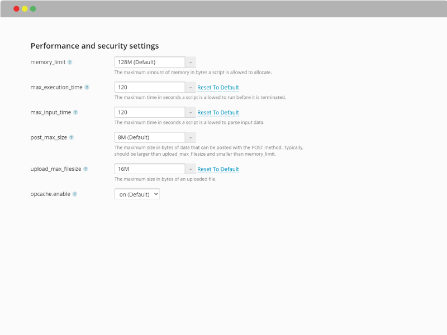This screenshot has width=447, height=335.
Task: Reset max_input_time to default
Action: [218, 113]
